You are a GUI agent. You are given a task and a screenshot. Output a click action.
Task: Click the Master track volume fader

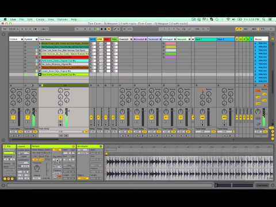(264, 117)
